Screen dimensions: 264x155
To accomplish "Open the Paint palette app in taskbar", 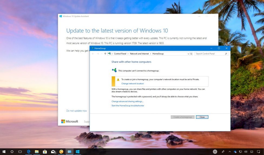I will (61, 152).
